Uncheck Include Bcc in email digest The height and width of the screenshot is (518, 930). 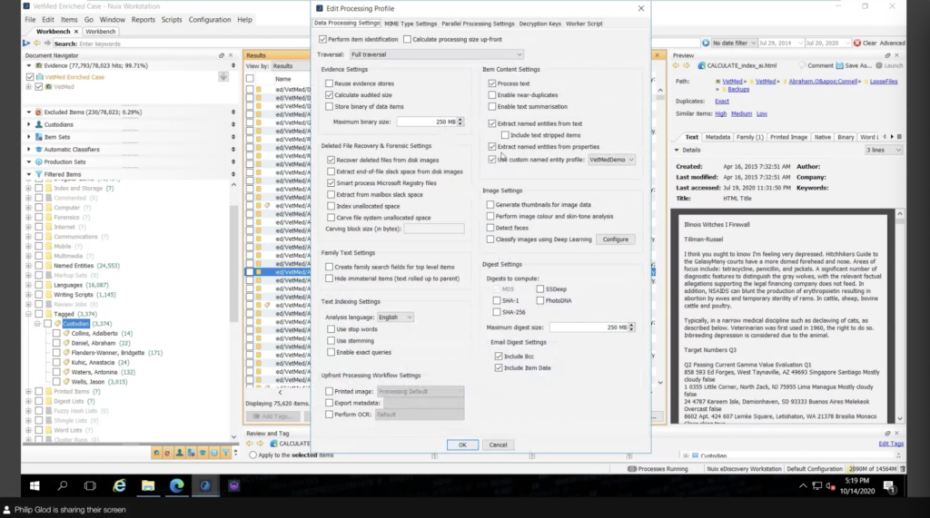point(499,357)
